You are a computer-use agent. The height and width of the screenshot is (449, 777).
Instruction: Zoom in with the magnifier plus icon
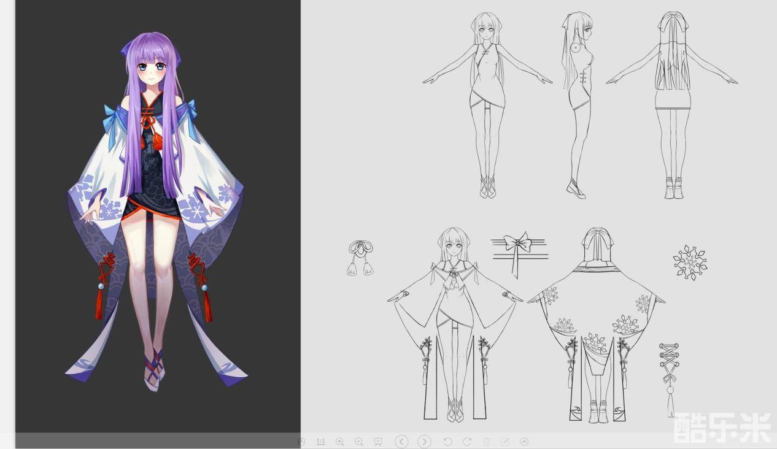point(340,442)
